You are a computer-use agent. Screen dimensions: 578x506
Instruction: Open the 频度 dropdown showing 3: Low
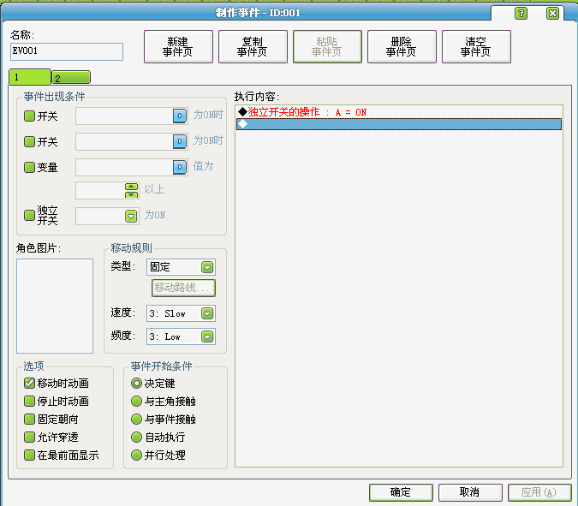[181, 336]
